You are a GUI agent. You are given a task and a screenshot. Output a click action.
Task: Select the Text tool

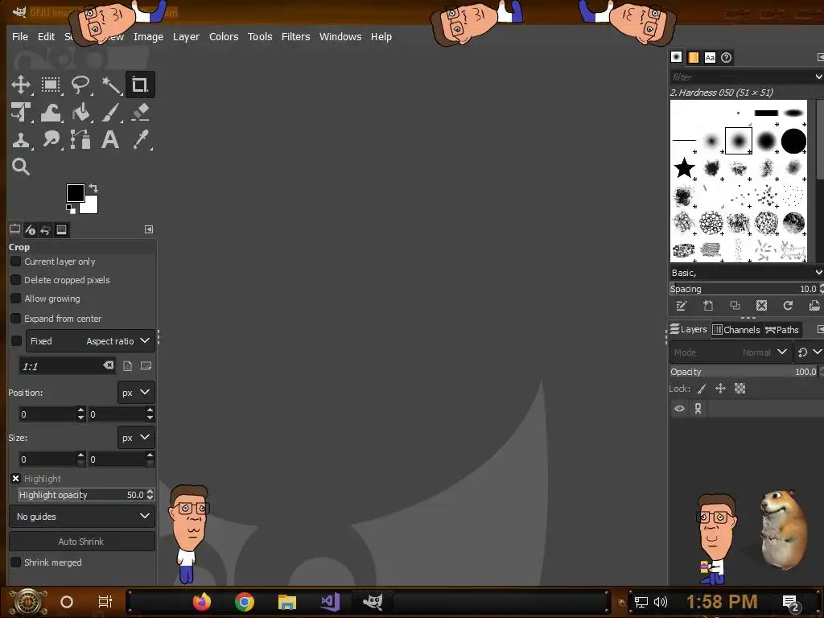tap(109, 140)
